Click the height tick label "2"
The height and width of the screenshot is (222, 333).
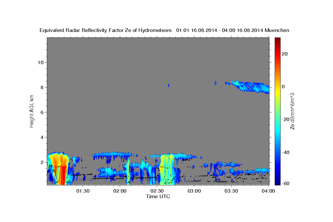tap(42, 162)
